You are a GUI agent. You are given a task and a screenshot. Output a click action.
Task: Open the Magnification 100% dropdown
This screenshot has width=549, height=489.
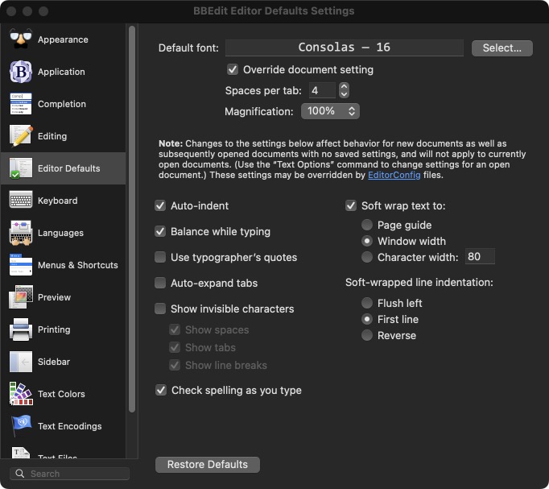point(330,111)
